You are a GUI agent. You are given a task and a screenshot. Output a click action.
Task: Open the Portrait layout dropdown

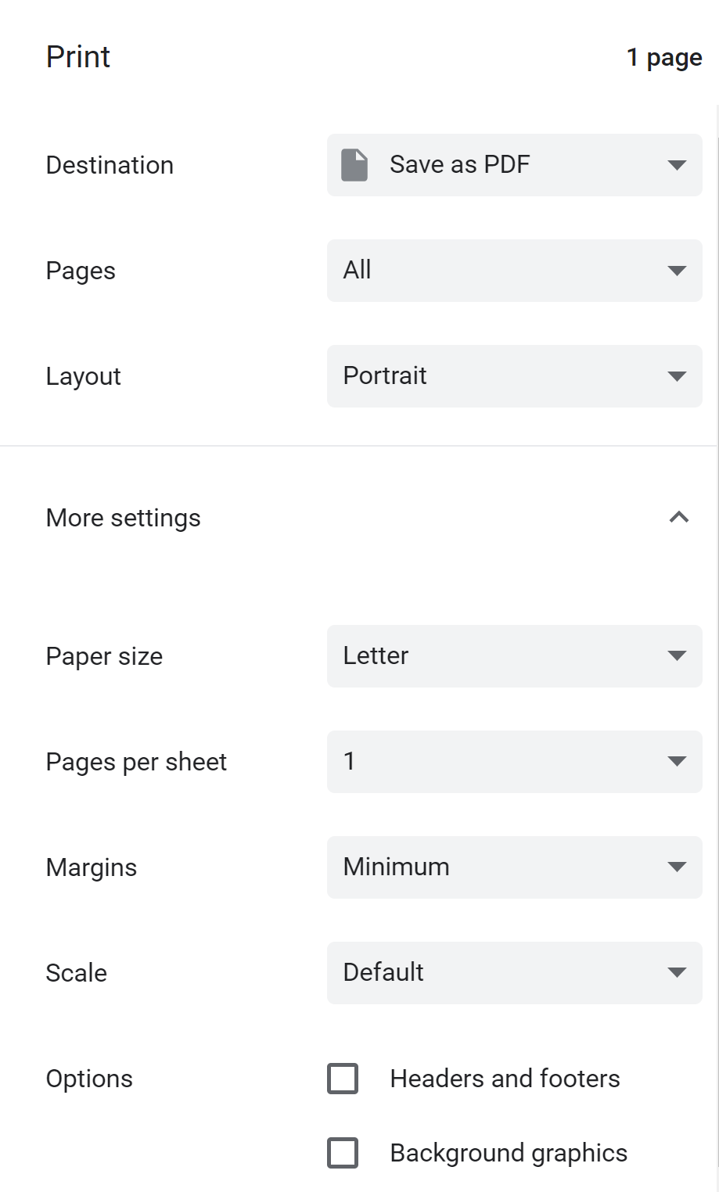tap(514, 376)
